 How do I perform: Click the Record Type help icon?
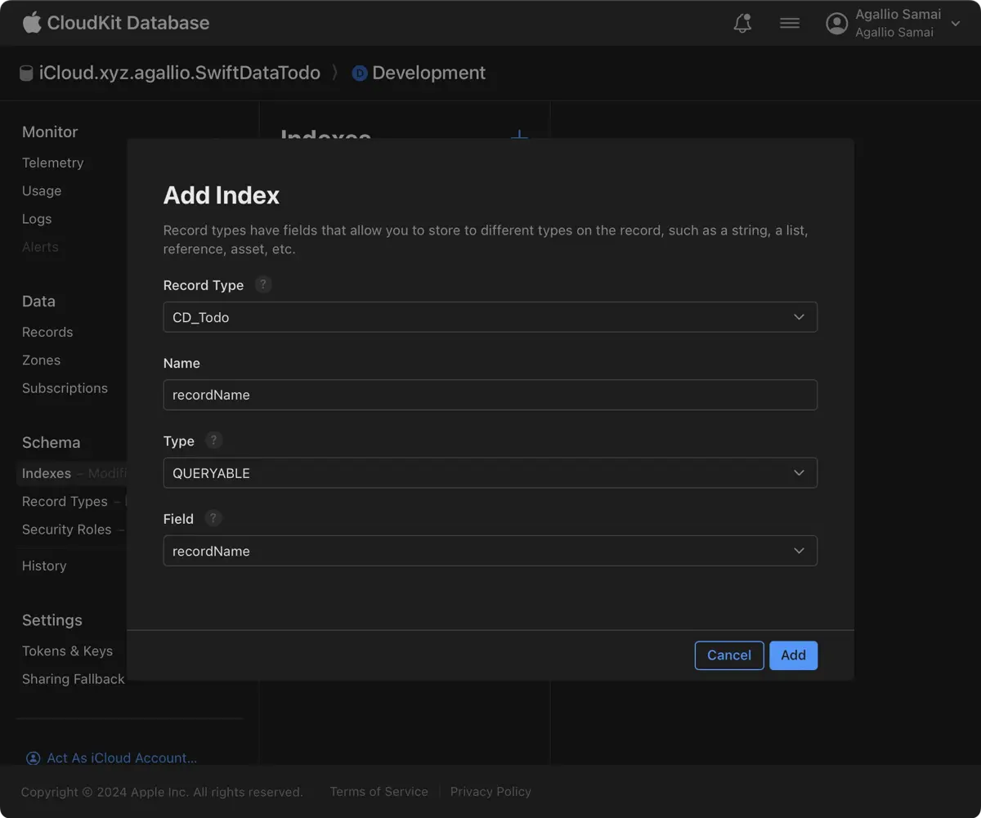[x=262, y=284]
